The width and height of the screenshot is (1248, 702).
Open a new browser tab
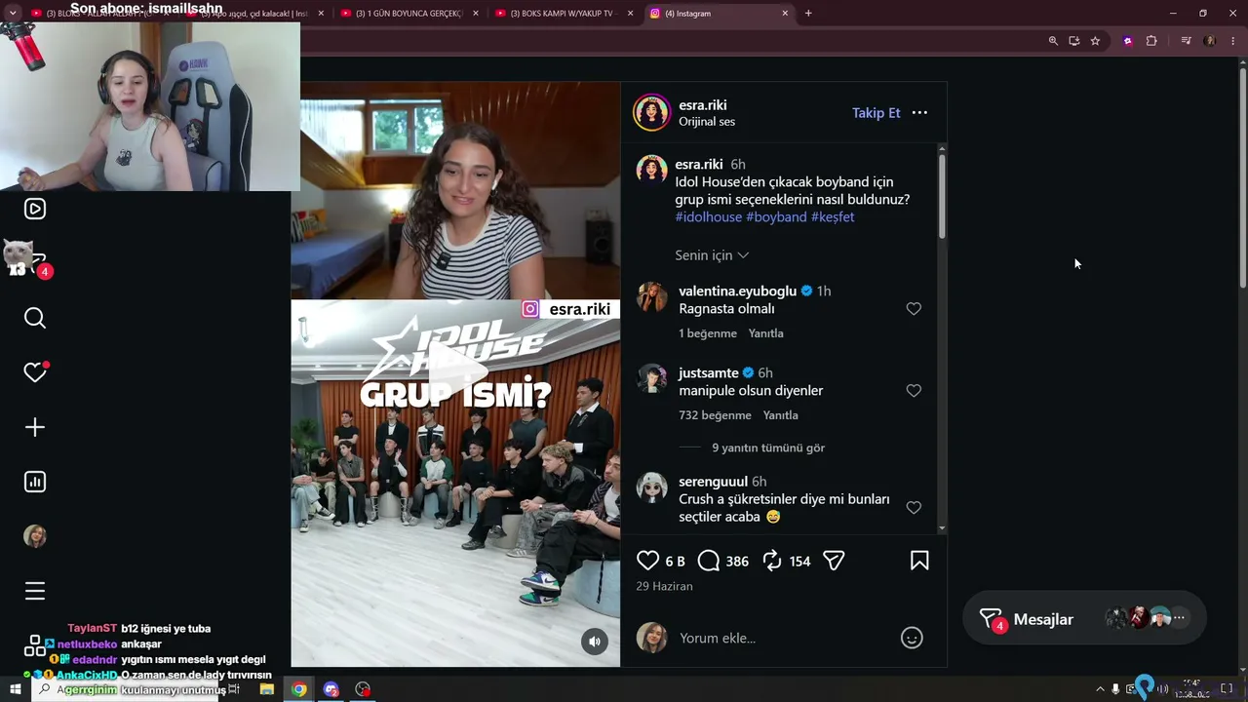click(x=808, y=14)
